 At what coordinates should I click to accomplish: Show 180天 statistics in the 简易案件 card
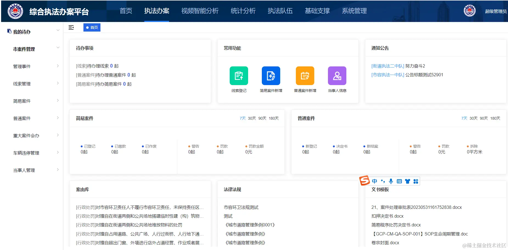tap(274, 118)
